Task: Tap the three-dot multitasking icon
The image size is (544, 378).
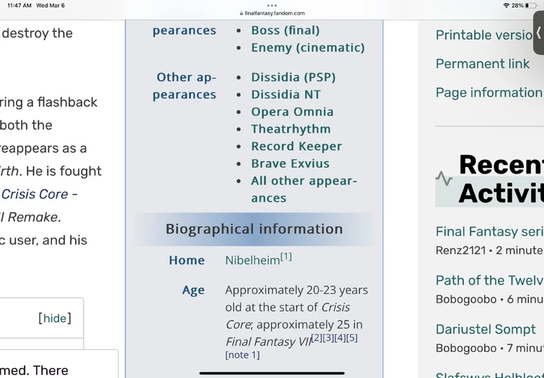Action: point(272,5)
